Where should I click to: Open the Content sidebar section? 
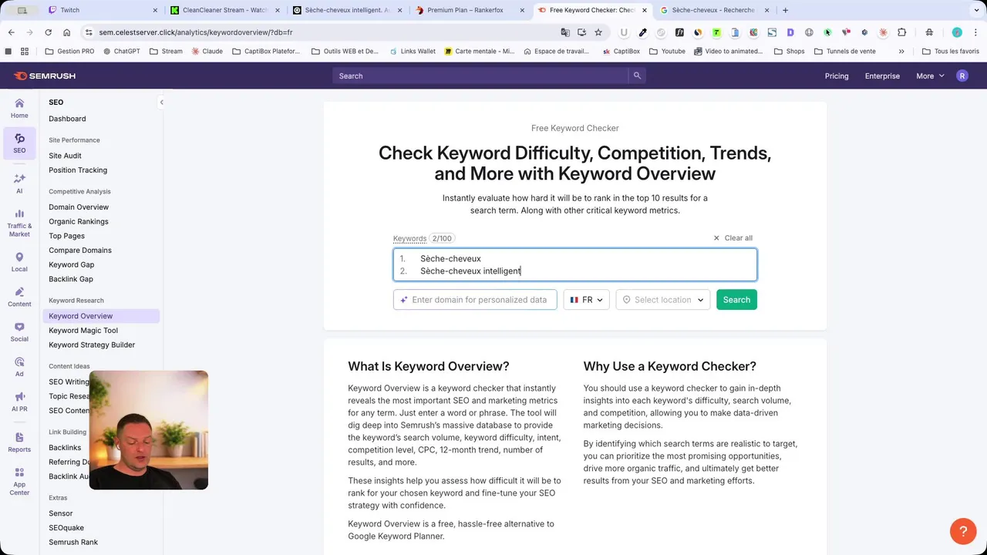click(x=19, y=297)
